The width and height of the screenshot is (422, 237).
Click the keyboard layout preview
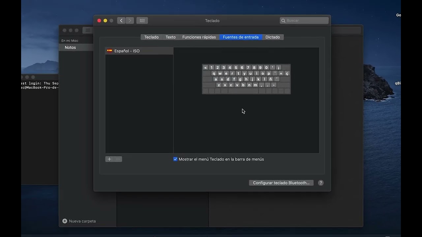coord(246,79)
